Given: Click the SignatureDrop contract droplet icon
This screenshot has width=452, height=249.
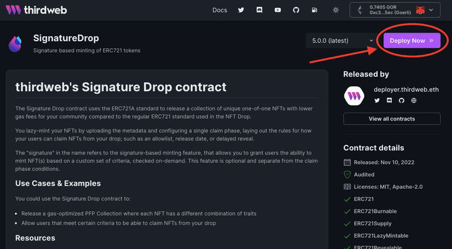Looking at the screenshot, I should (x=15, y=44).
